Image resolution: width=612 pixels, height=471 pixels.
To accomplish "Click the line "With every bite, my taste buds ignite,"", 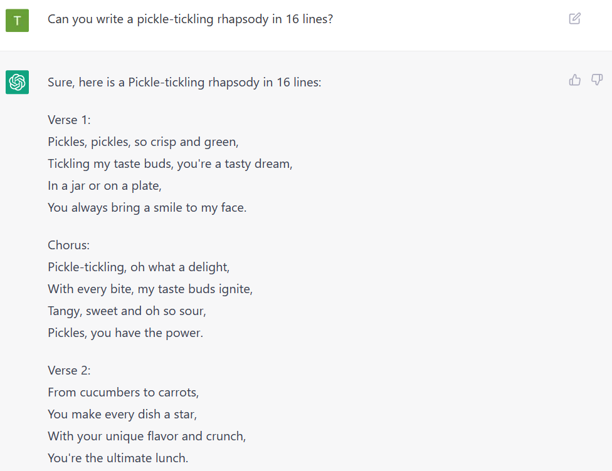I will pyautogui.click(x=150, y=289).
